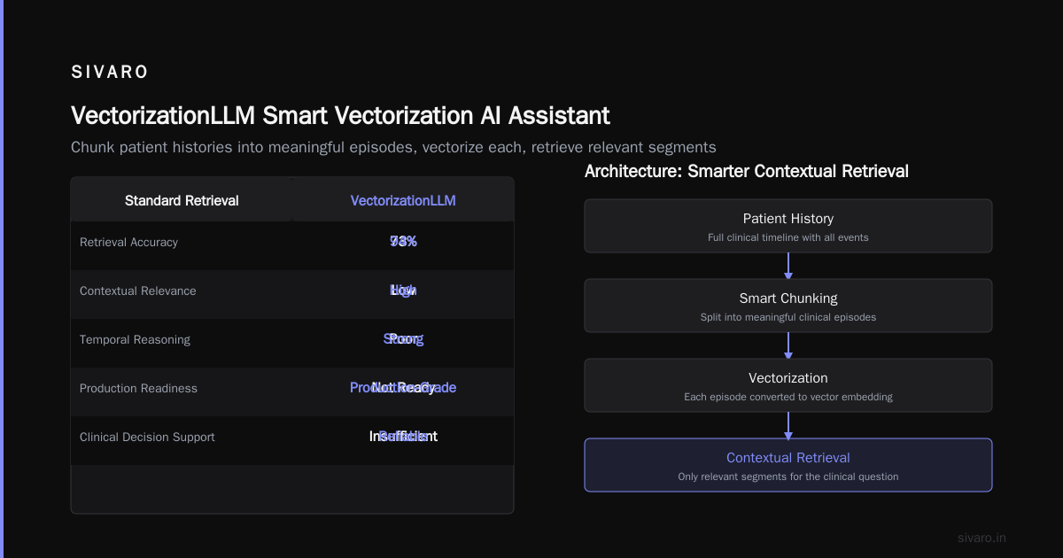The width and height of the screenshot is (1063, 558).
Task: Click the arrow leading into Contextual Retrieval
Action: [x=788, y=425]
